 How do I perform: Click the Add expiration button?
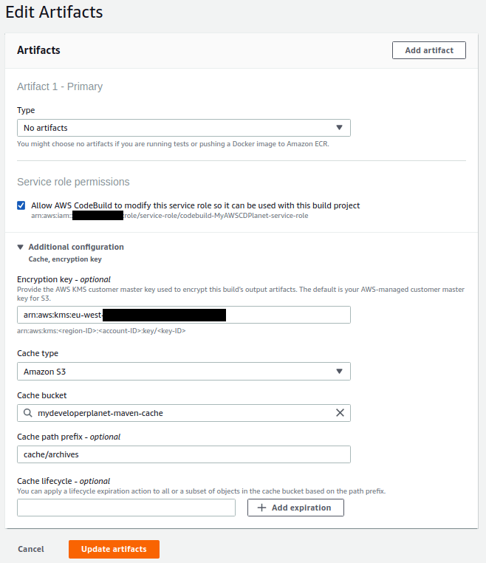(295, 508)
